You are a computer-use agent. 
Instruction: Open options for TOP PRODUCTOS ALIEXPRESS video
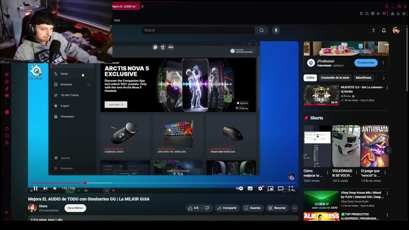[x=387, y=215]
